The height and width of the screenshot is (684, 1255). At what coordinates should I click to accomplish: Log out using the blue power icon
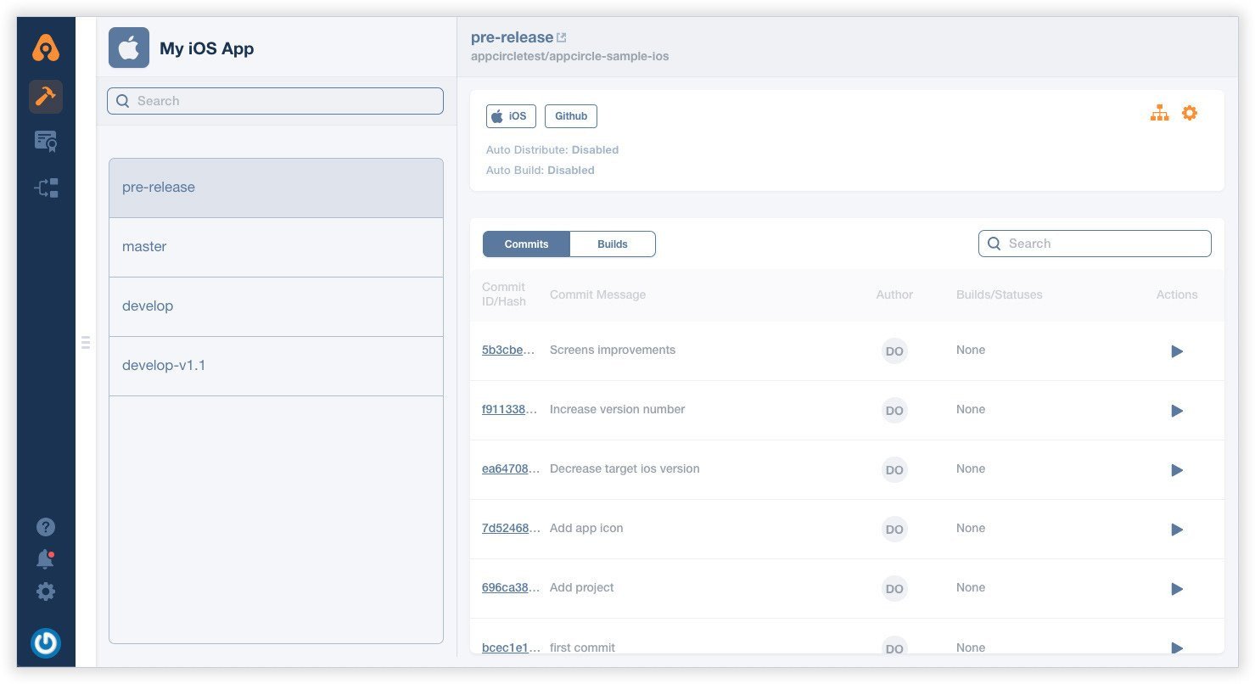46,643
